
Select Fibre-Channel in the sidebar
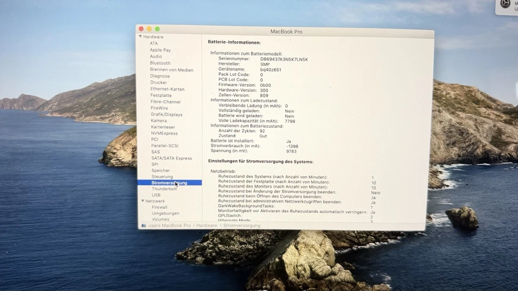point(166,102)
